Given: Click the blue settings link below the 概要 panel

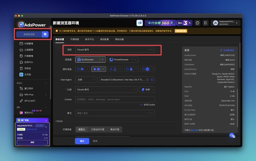Looking at the screenshot, I should point(194,130).
